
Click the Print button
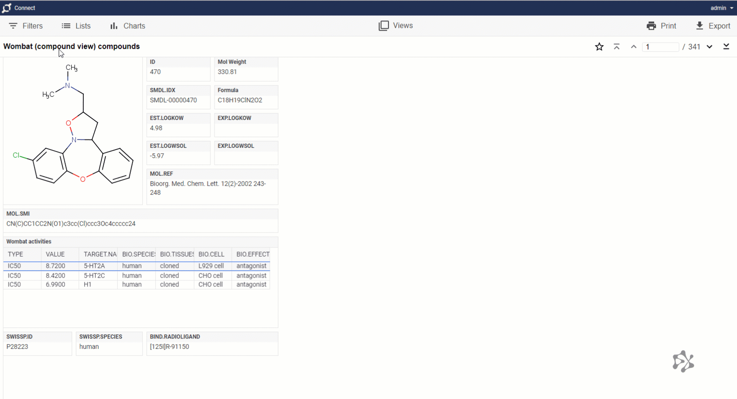click(661, 26)
